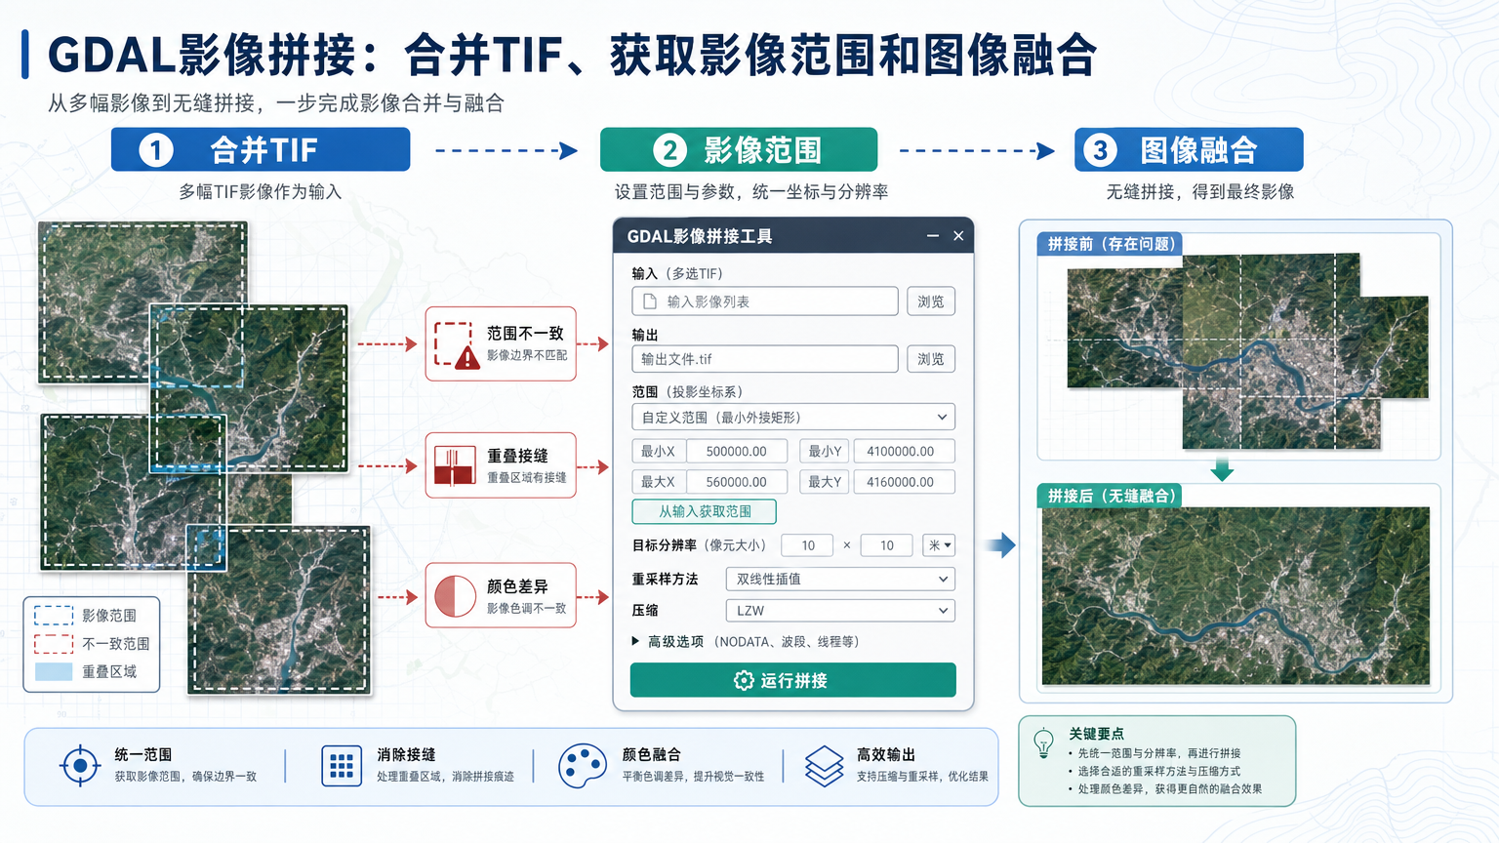Click the 高效输出 layers icon
The width and height of the screenshot is (1499, 843).
825,766
